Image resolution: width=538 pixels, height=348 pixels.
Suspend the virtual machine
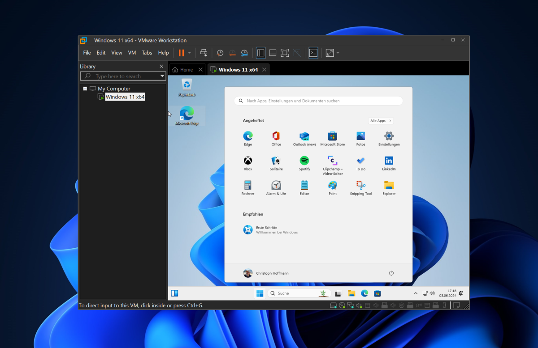(x=182, y=52)
